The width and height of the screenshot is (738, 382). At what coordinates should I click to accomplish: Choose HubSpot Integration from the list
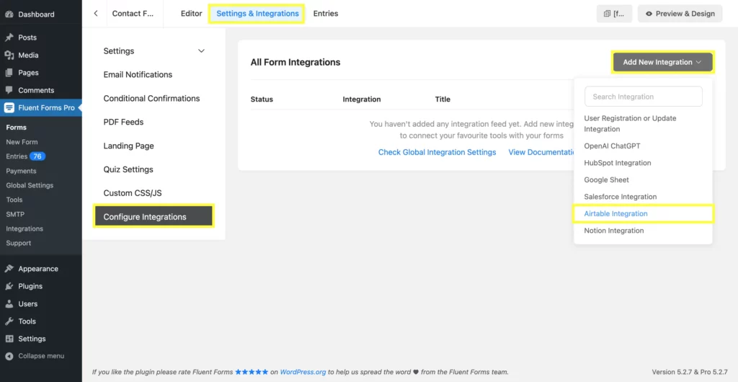coord(618,163)
